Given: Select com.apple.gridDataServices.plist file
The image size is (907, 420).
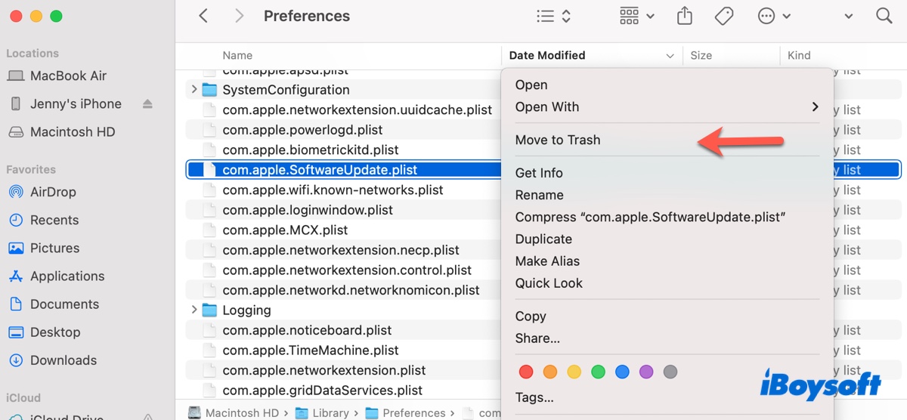Looking at the screenshot, I should point(322,391).
